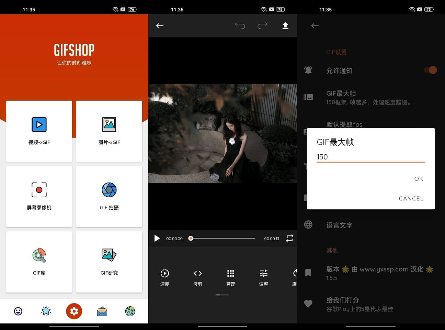
Task: Select the 管理 manage frames tool
Action: [x=231, y=278]
